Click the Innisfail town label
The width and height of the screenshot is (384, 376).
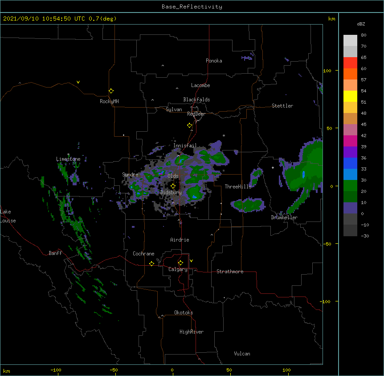[185, 146]
